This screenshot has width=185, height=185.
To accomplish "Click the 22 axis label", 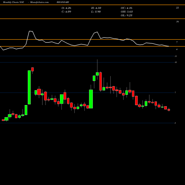I will [x=177, y=8].
